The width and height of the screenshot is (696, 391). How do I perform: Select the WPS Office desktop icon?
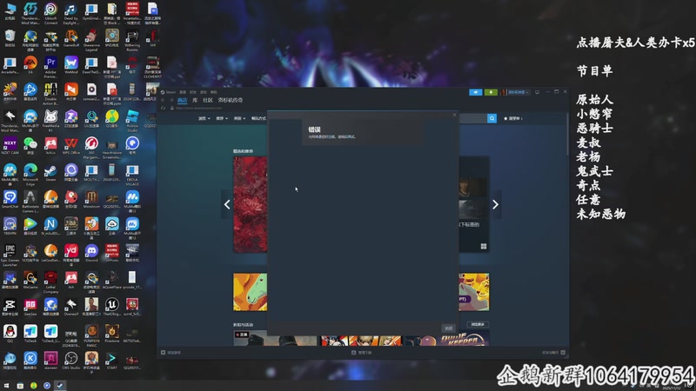point(71,146)
